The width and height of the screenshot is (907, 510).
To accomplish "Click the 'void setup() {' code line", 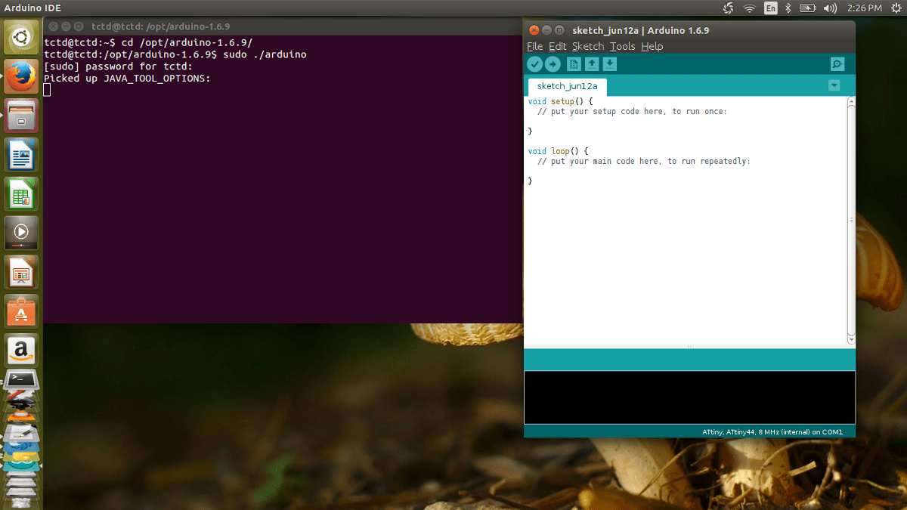I will point(561,101).
